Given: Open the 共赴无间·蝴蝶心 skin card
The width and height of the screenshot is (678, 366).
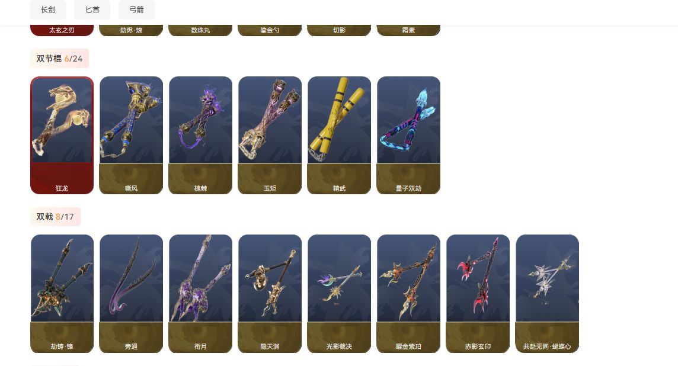Looking at the screenshot, I should tap(547, 293).
